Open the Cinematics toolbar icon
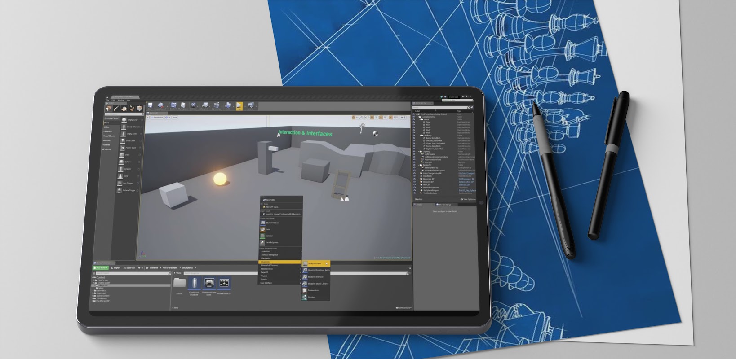Viewport: 736px width, 359px height. pyautogui.click(x=216, y=106)
